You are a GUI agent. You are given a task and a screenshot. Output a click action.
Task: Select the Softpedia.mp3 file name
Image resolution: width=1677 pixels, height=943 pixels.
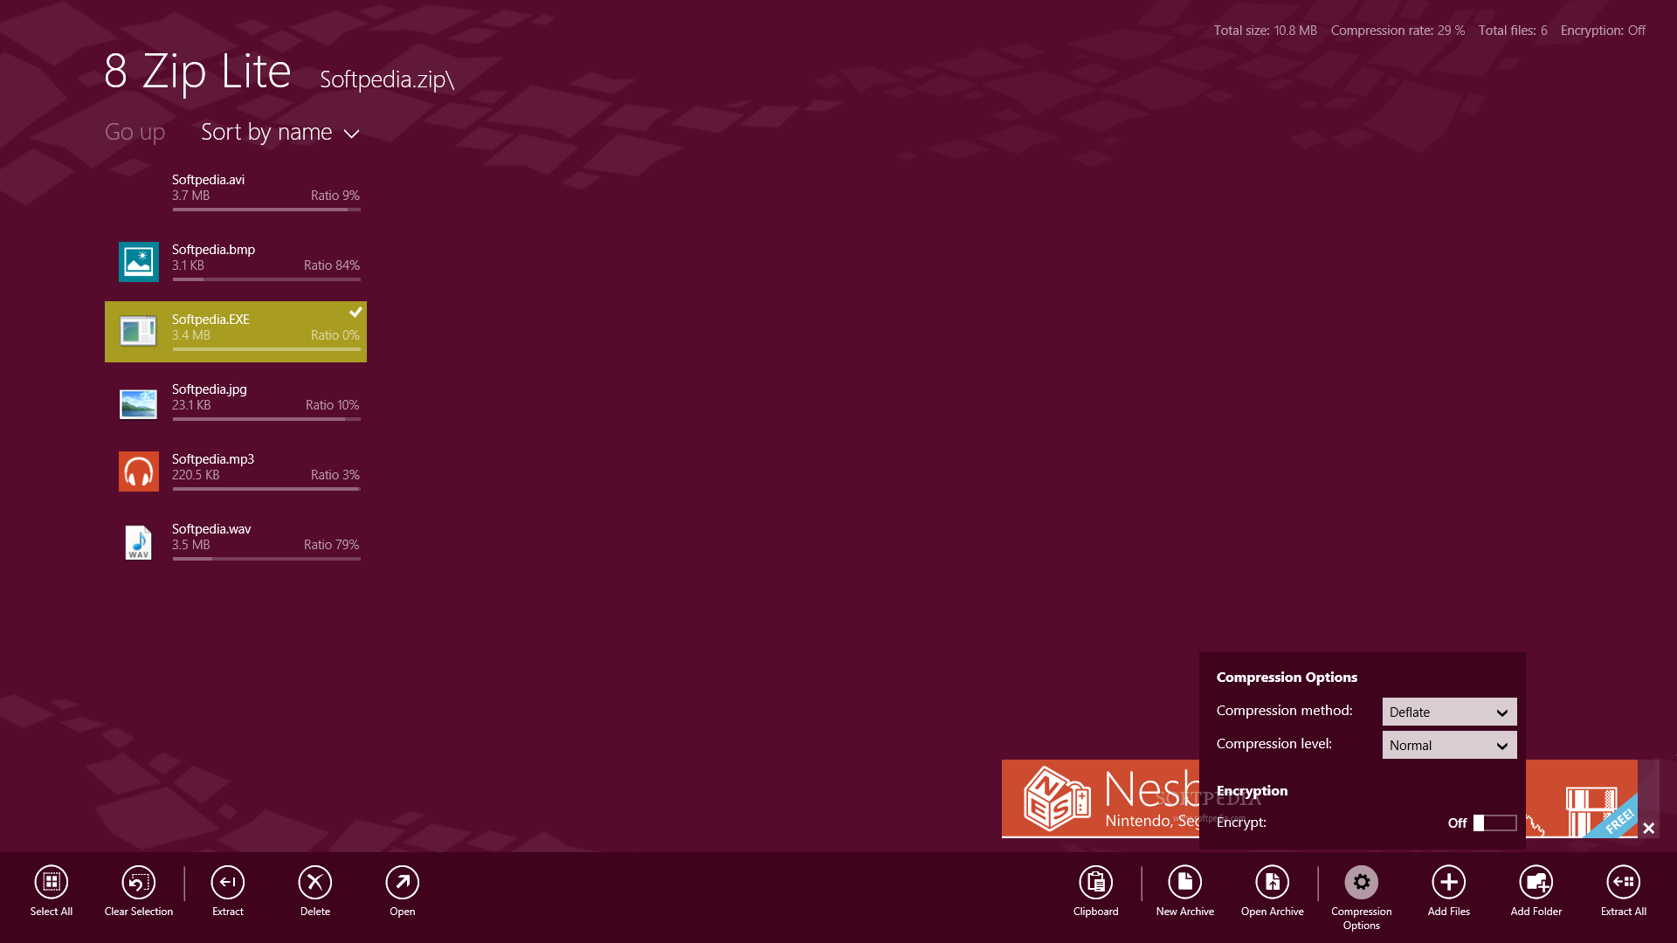point(212,459)
